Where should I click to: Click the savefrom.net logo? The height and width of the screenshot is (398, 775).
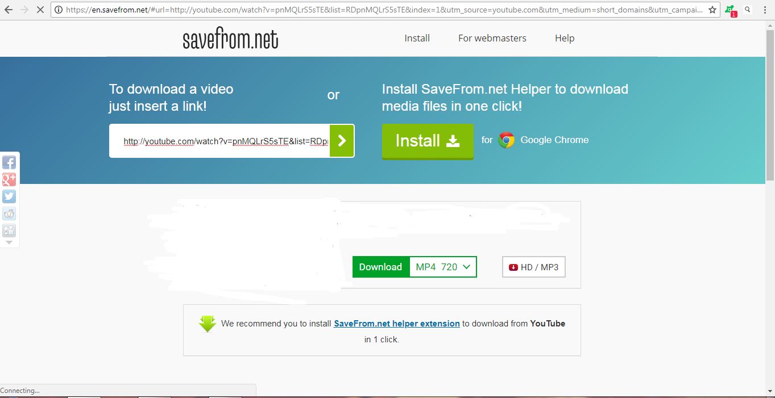pyautogui.click(x=230, y=39)
